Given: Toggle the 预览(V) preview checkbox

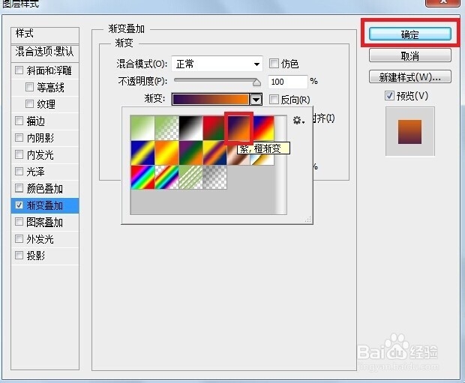Looking at the screenshot, I should (x=389, y=96).
